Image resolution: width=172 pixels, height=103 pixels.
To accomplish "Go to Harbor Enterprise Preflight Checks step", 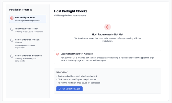I will click(x=27, y=41).
